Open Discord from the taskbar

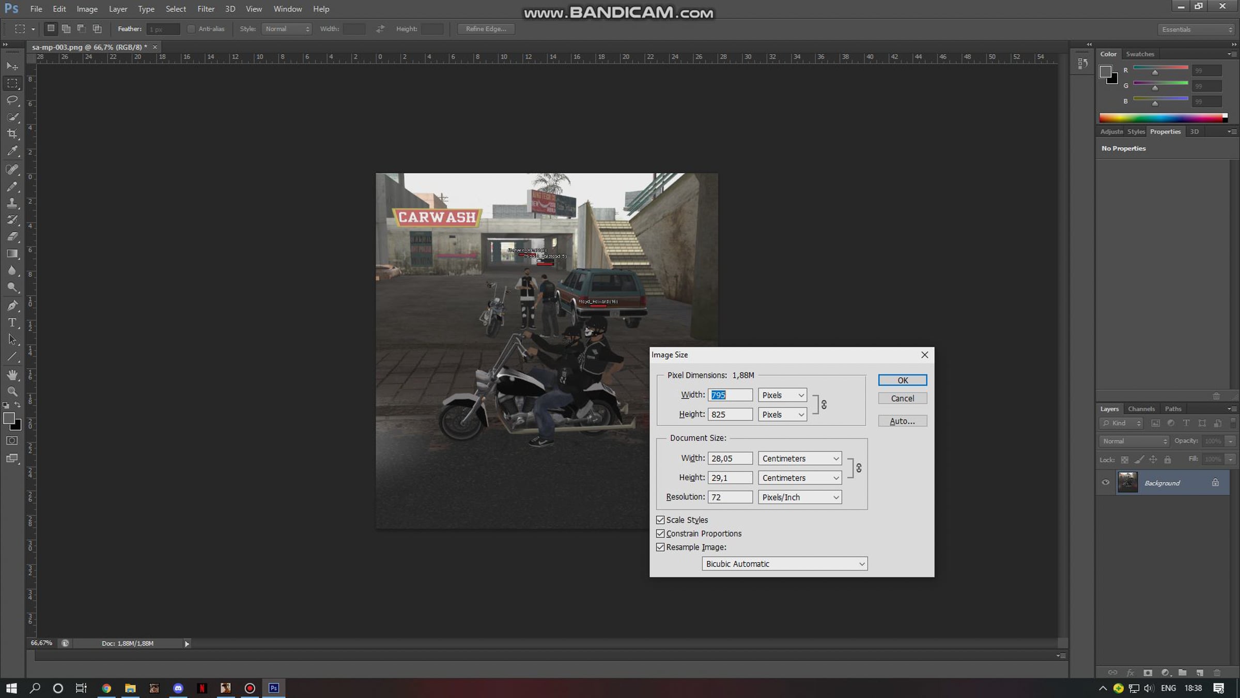click(178, 688)
